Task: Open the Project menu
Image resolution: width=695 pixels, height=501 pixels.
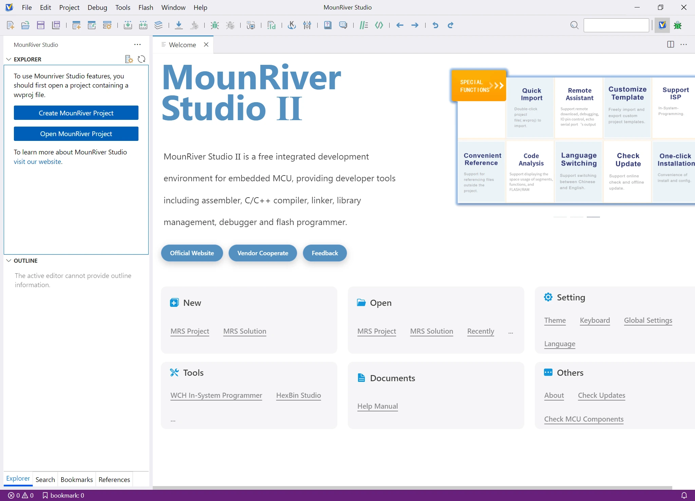Action: [x=69, y=7]
